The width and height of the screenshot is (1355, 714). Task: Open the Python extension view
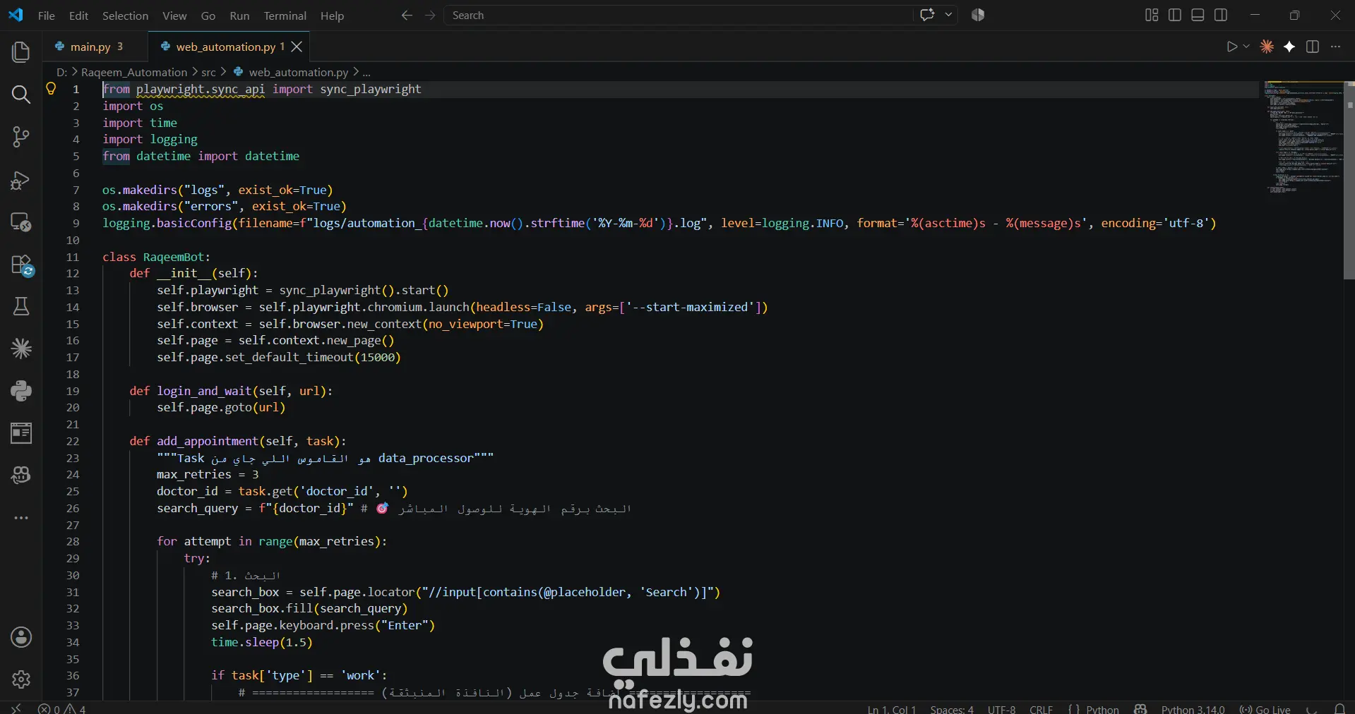point(21,391)
